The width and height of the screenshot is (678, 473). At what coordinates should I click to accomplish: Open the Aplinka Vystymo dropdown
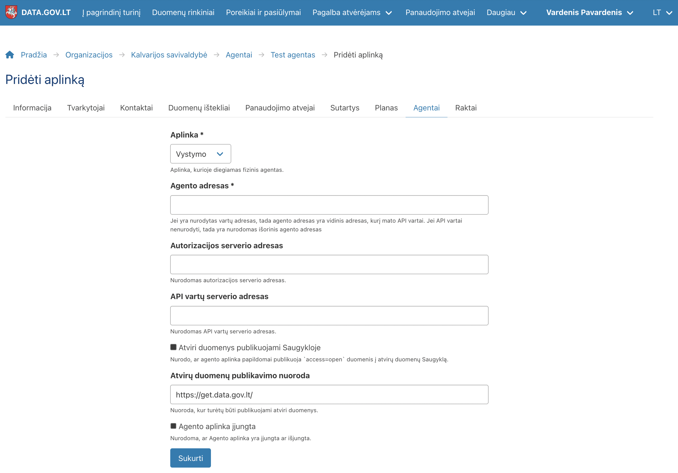200,154
